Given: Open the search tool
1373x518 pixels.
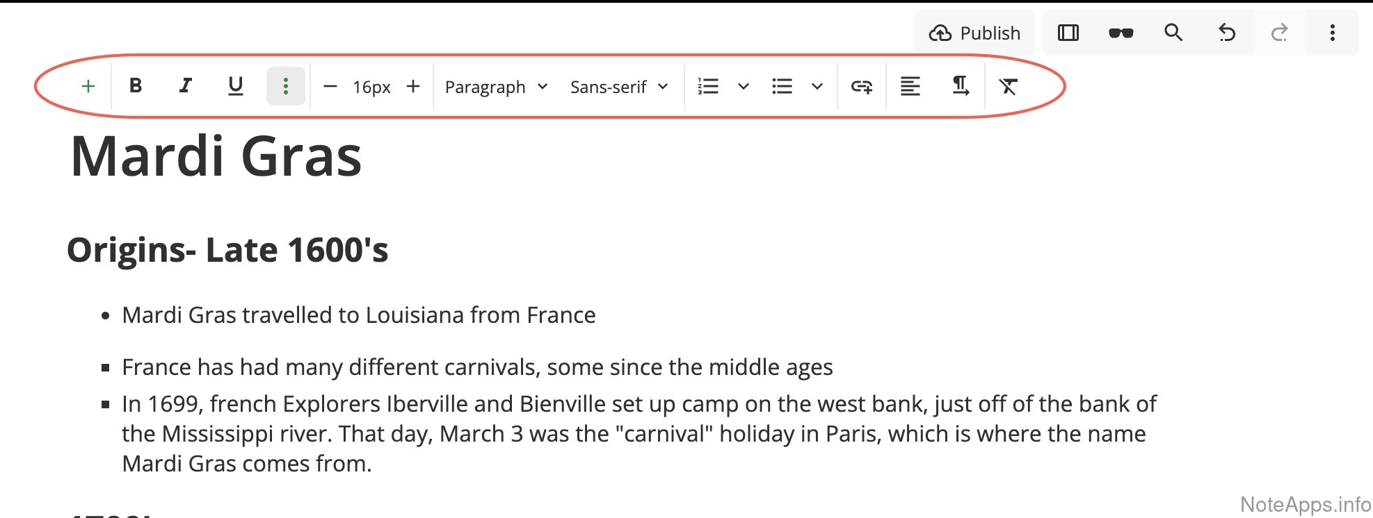Looking at the screenshot, I should tap(1173, 33).
